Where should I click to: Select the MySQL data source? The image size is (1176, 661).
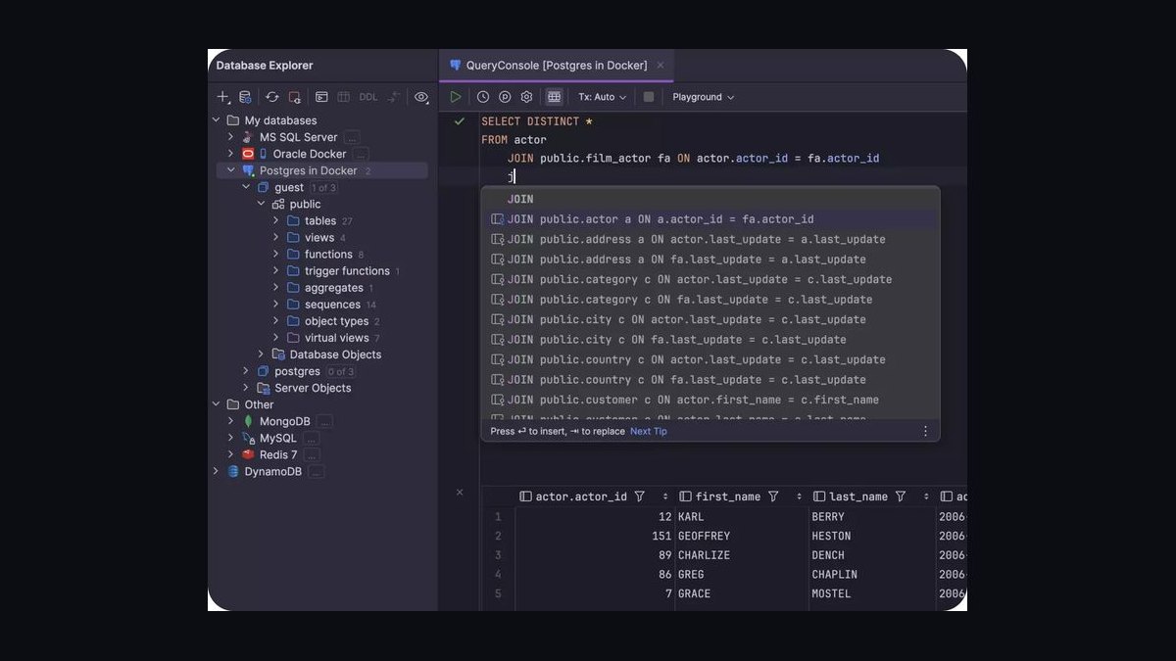click(x=277, y=439)
